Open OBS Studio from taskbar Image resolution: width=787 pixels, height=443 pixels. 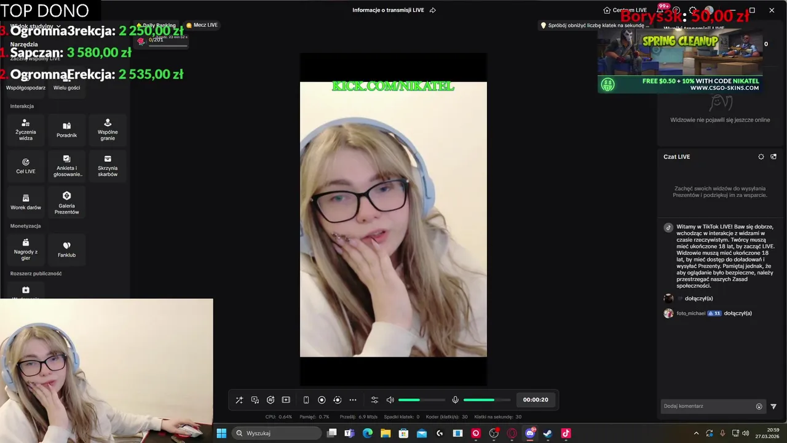pos(494,433)
